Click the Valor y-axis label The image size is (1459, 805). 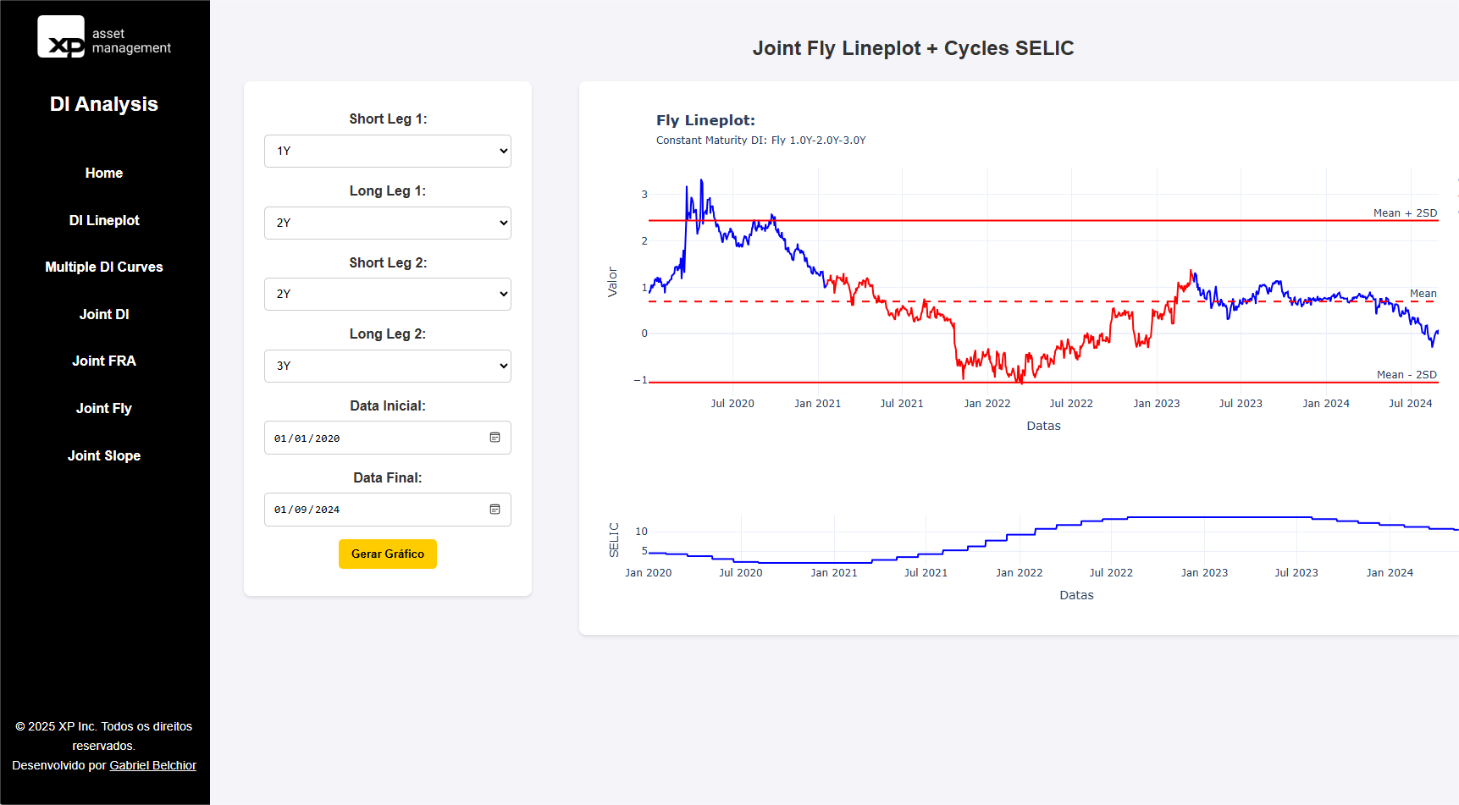coord(612,282)
